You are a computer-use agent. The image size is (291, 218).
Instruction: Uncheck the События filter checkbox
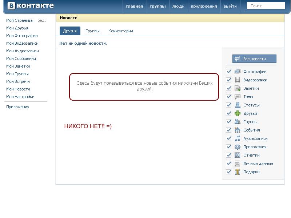point(229,130)
